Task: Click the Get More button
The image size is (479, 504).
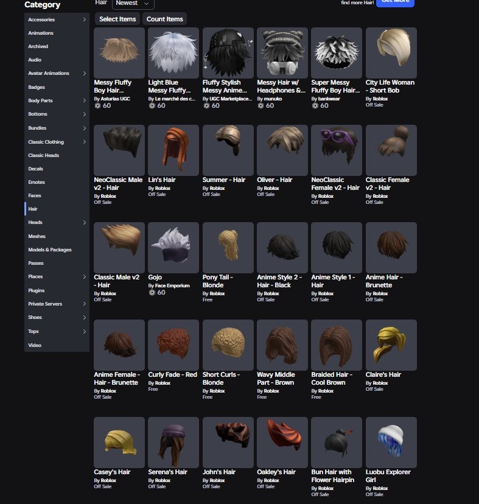Action: tap(395, 2)
